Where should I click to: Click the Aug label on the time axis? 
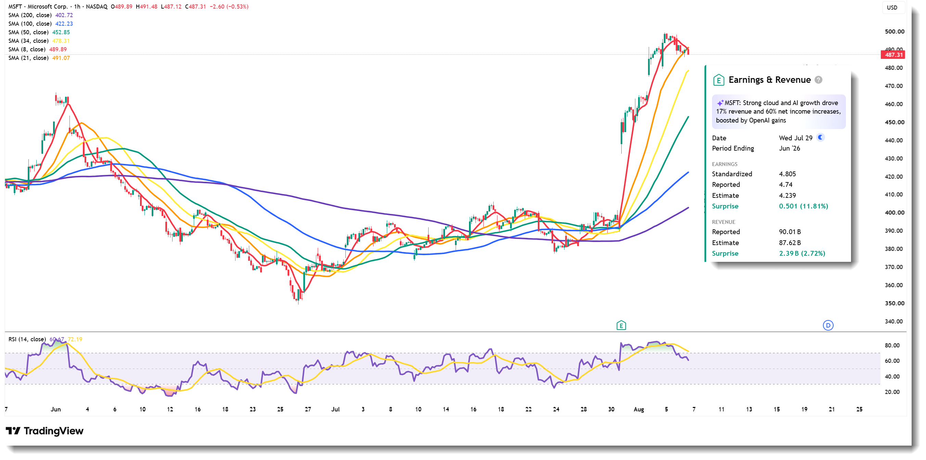pos(639,409)
